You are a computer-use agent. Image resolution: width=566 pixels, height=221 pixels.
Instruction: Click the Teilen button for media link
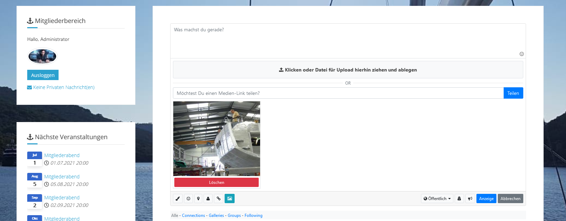click(x=513, y=93)
